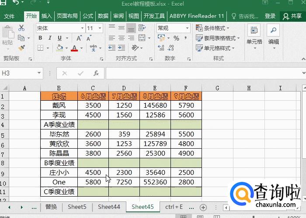The image size is (306, 218).
Task: Open the 审阅 Review tab
Action: click(118, 16)
